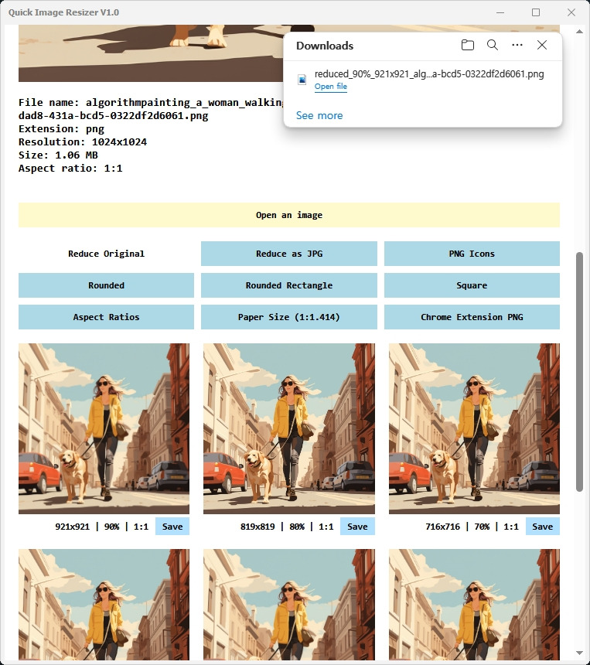Screen dimensions: 590x665
Task: Choose the Rounded option
Action: pos(106,285)
